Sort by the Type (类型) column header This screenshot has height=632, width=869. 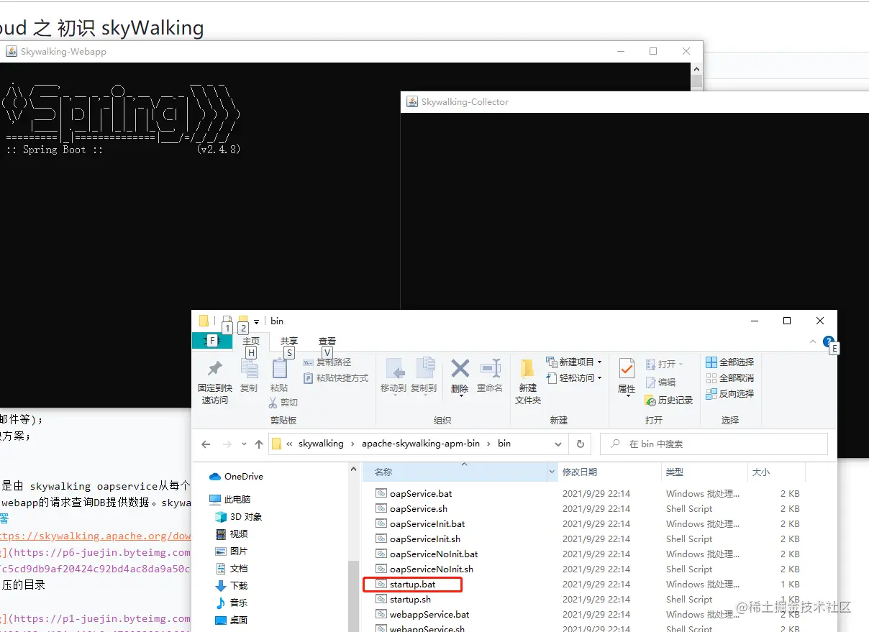point(704,472)
